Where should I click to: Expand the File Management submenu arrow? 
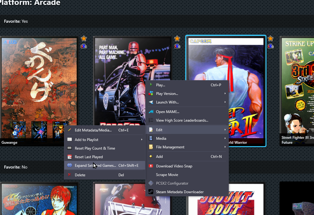(x=225, y=147)
